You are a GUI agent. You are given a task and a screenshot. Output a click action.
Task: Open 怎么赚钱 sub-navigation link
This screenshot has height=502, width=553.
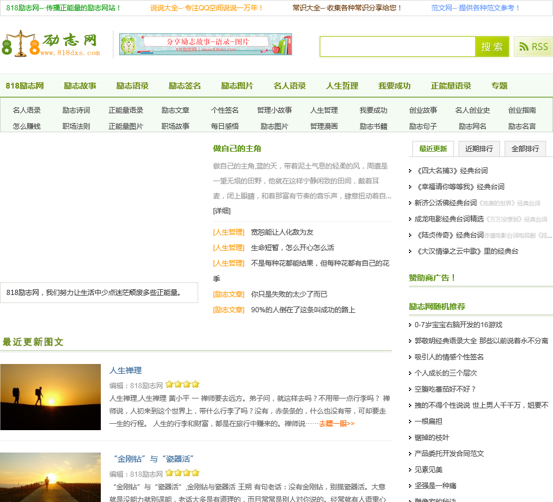[x=27, y=126]
